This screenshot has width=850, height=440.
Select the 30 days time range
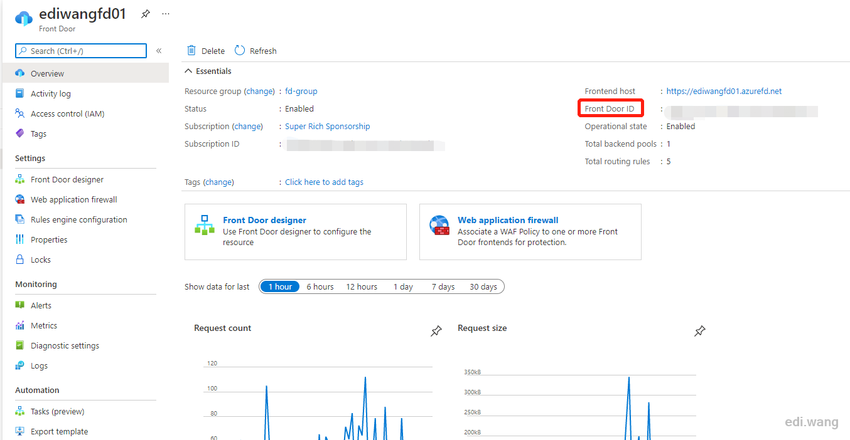tap(483, 287)
